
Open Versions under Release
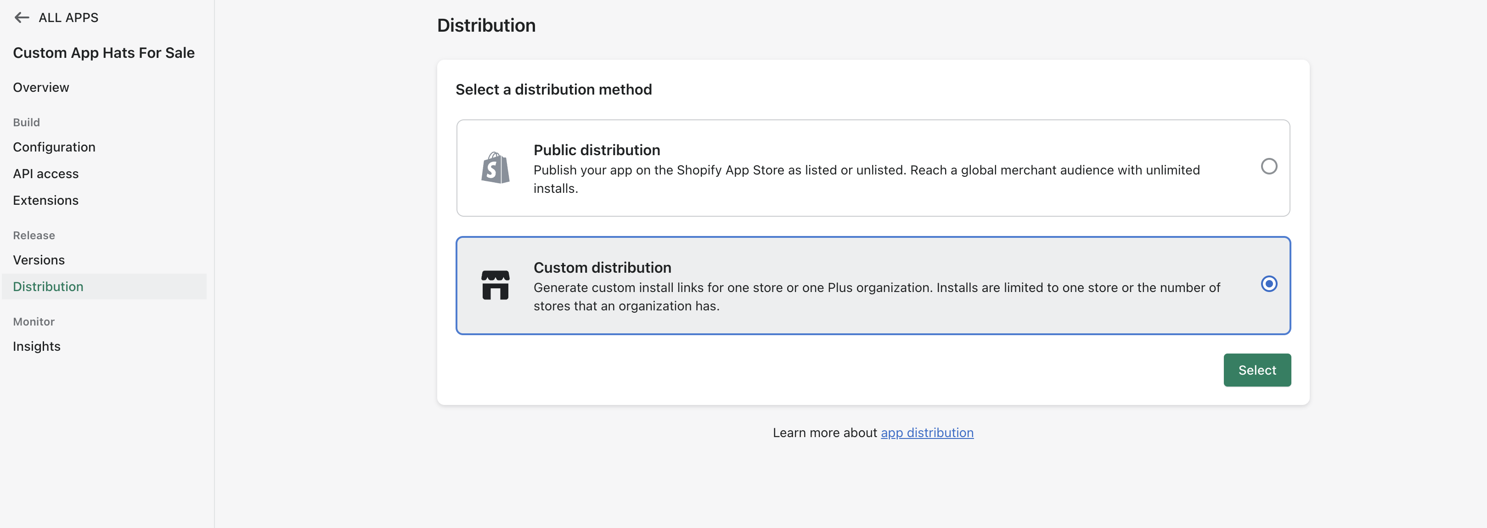click(39, 260)
